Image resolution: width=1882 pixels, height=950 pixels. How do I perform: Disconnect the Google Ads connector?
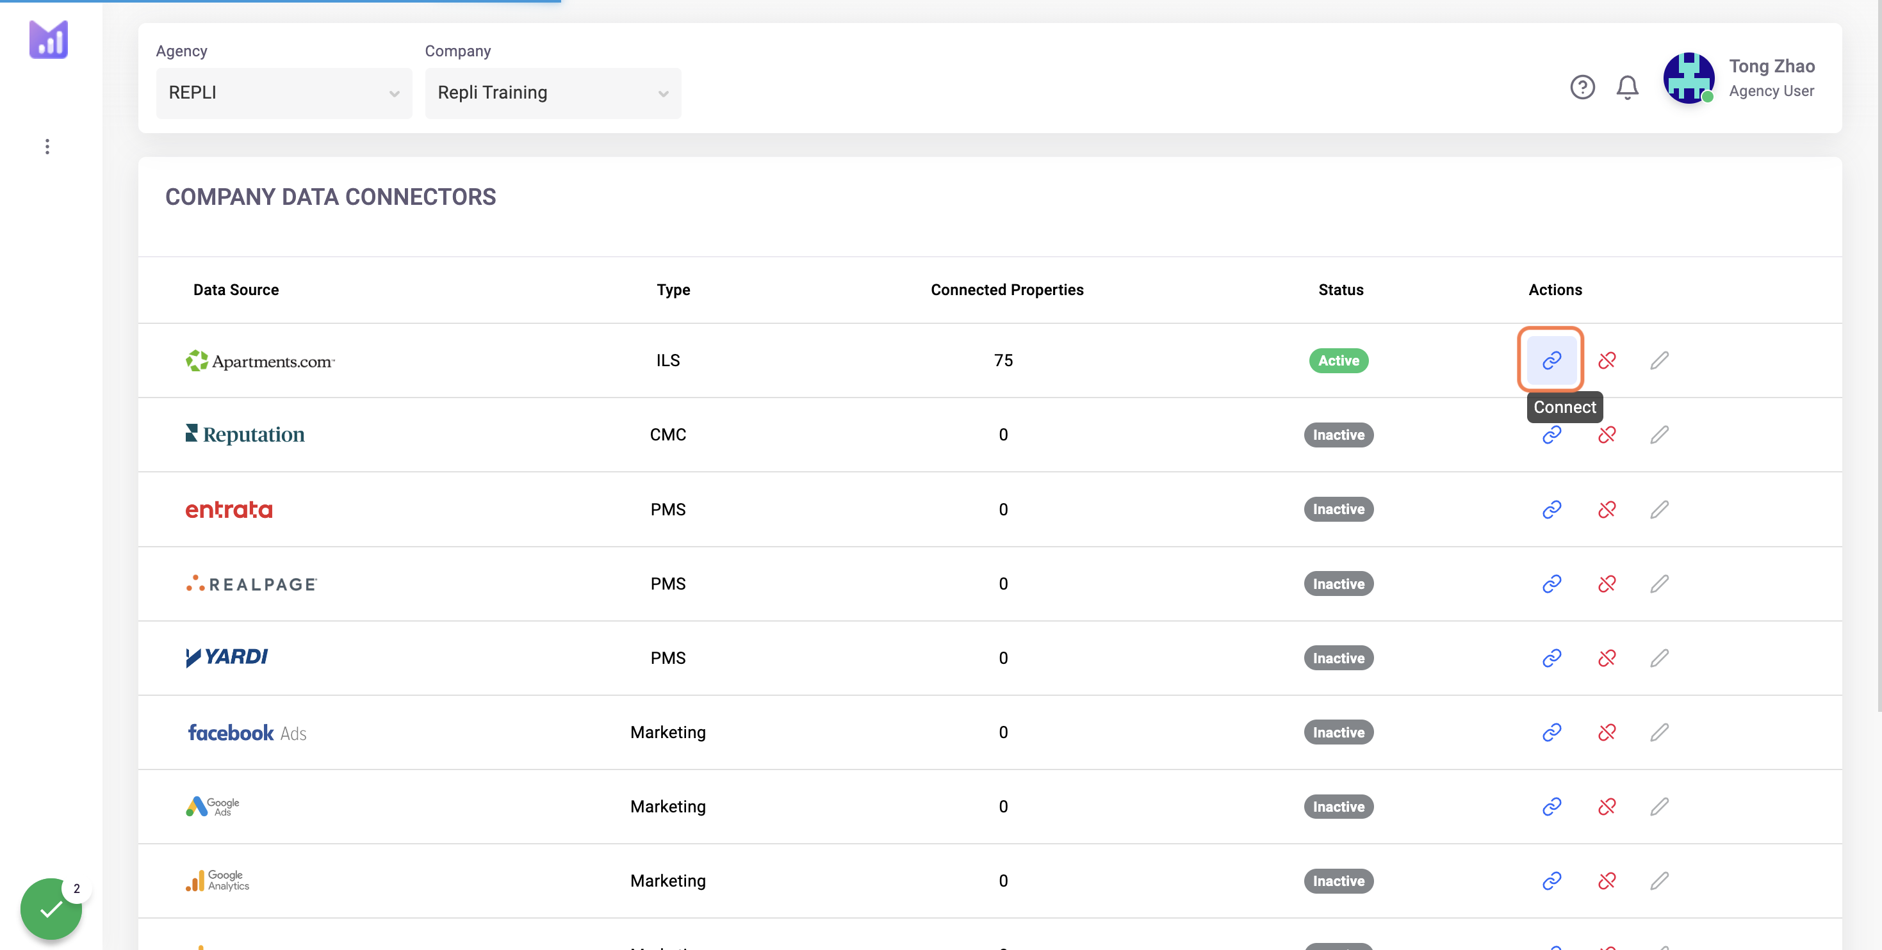pos(1607,806)
